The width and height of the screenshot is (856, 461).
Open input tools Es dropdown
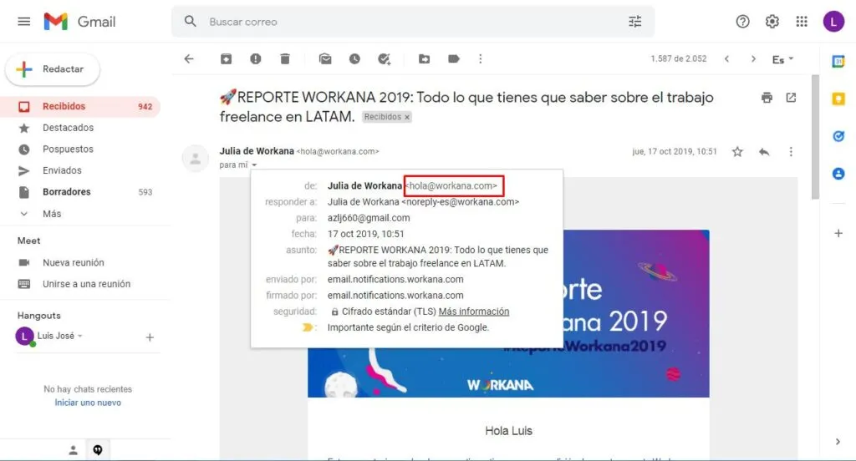point(782,59)
